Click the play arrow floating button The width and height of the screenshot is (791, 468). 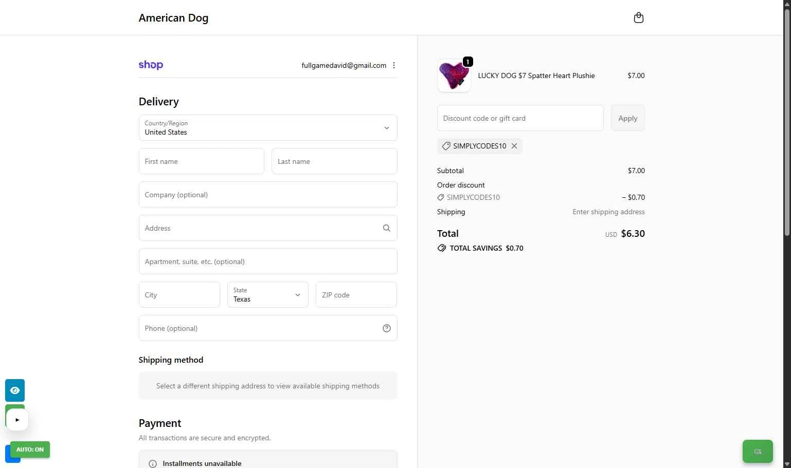pos(17,420)
